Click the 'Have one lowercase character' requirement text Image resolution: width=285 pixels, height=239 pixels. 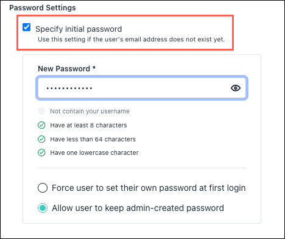pyautogui.click(x=94, y=152)
